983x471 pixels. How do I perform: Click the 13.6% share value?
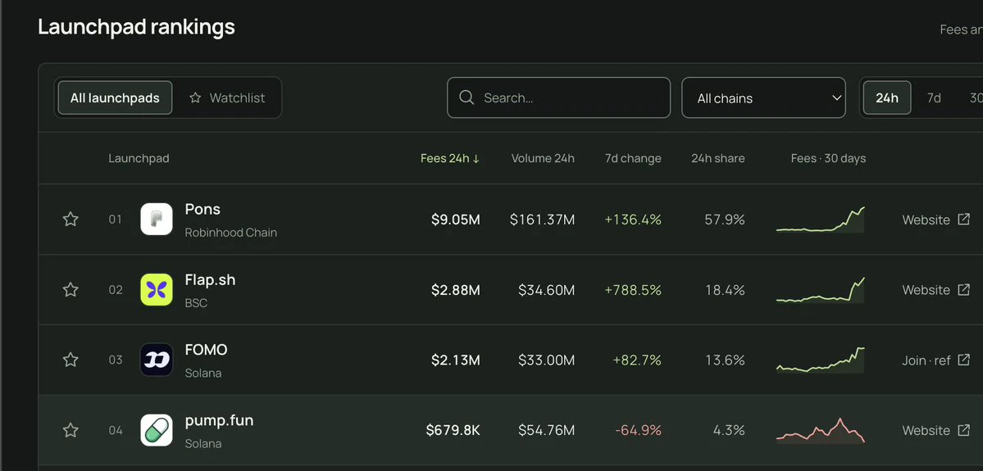tap(725, 360)
